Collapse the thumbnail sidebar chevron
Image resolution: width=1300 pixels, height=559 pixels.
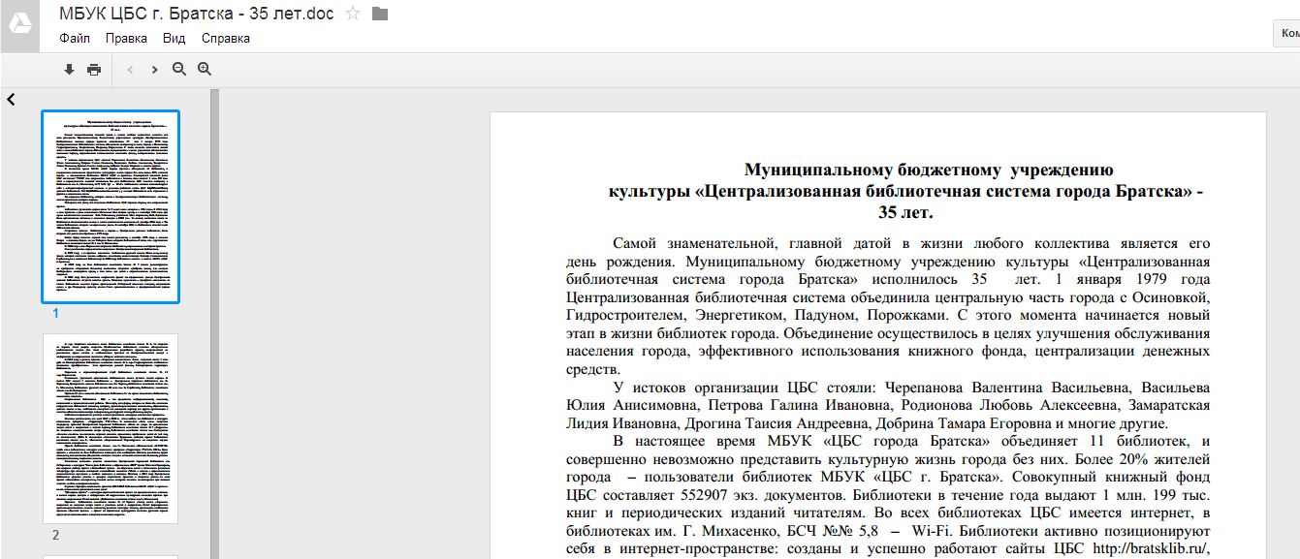(11, 99)
